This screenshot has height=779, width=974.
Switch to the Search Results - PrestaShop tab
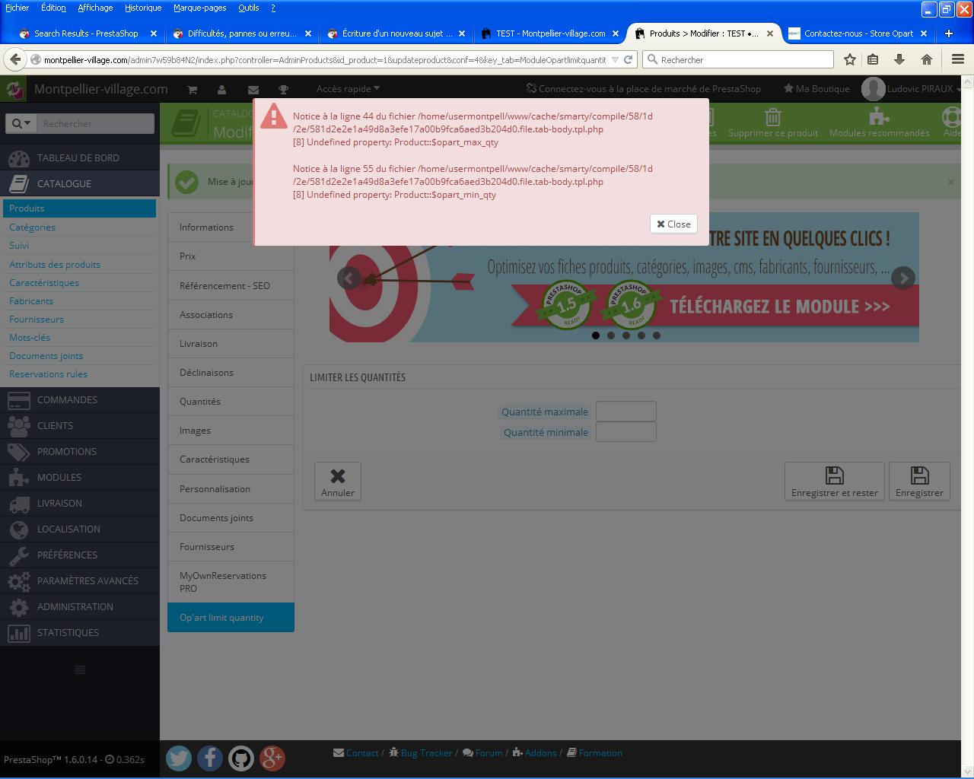88,33
